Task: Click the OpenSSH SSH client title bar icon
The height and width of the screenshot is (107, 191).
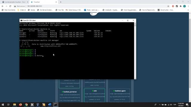Action: point(21,21)
